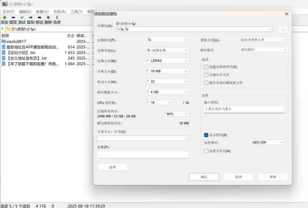Image resolution: width=308 pixels, height=208 pixels.
Task: Click the red X Delete toolbar icon
Action: point(48,17)
